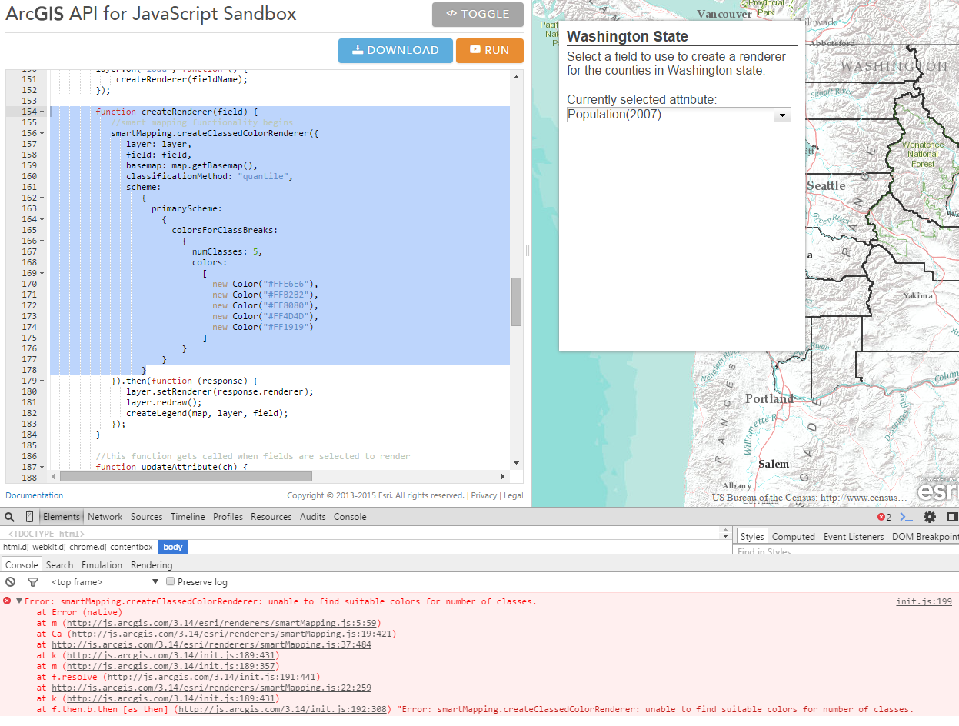The height and width of the screenshot is (726, 959).
Task: Click the DevTools inspect element magnifier icon
Action: (9, 517)
